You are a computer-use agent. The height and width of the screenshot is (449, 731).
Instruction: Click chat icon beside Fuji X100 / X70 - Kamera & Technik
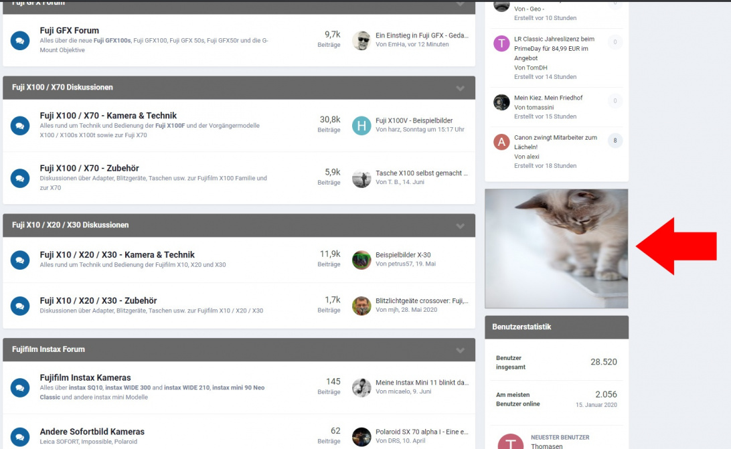coord(20,125)
